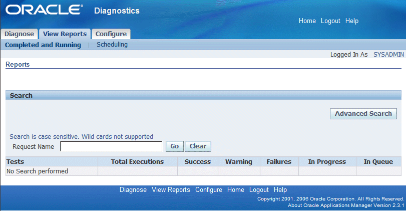Click the Success column header
This screenshot has width=406, height=211.
click(x=198, y=161)
